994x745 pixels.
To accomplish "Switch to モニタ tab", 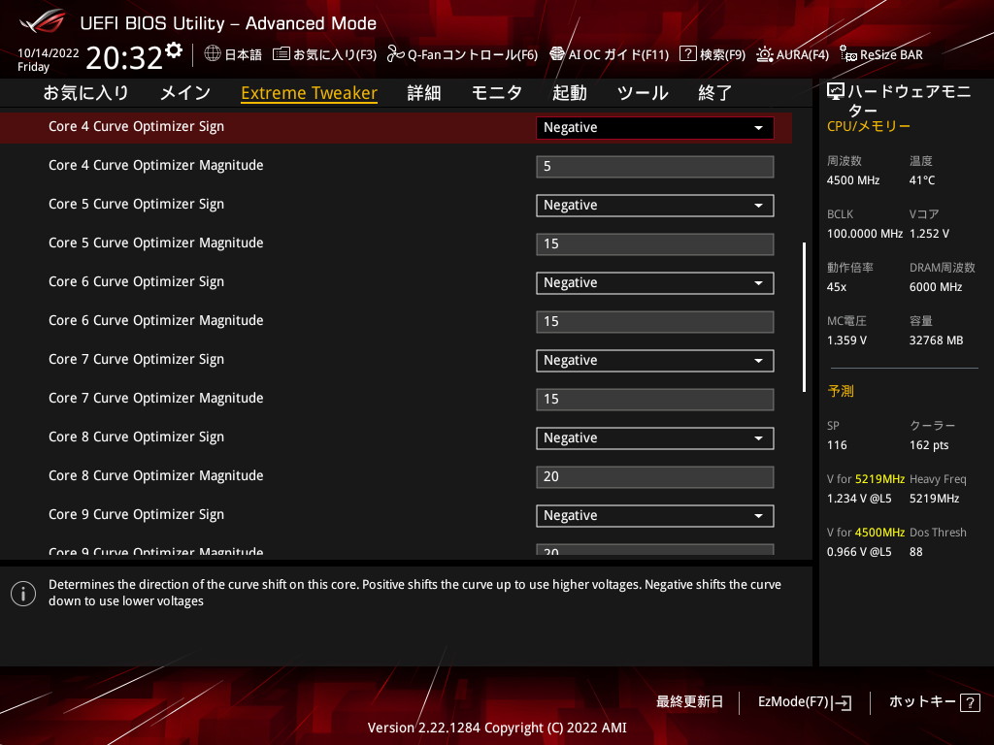I will pos(497,93).
